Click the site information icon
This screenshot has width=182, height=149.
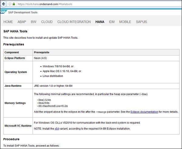[x=9, y=5]
